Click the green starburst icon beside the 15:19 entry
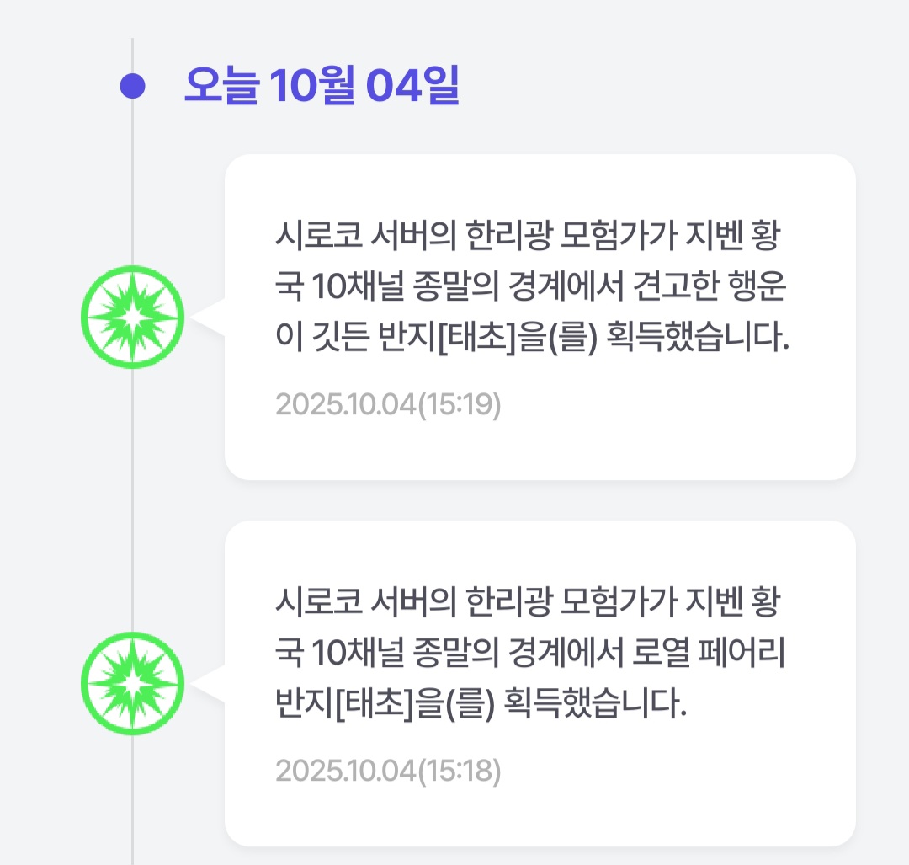This screenshot has height=865, width=909. click(132, 317)
